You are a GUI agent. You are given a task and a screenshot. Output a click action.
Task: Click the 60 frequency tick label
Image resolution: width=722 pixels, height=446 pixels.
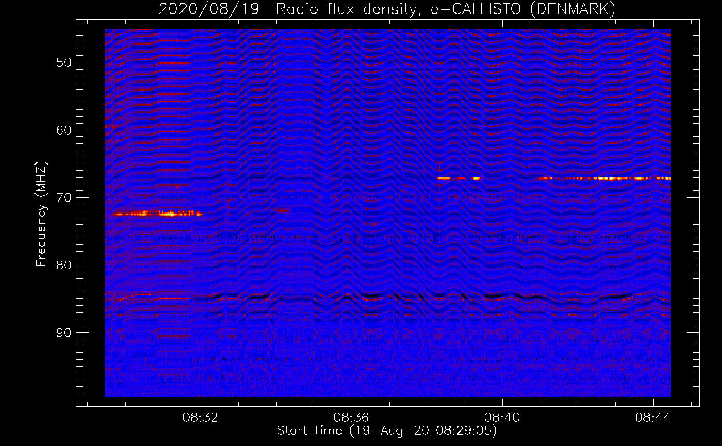[64, 130]
